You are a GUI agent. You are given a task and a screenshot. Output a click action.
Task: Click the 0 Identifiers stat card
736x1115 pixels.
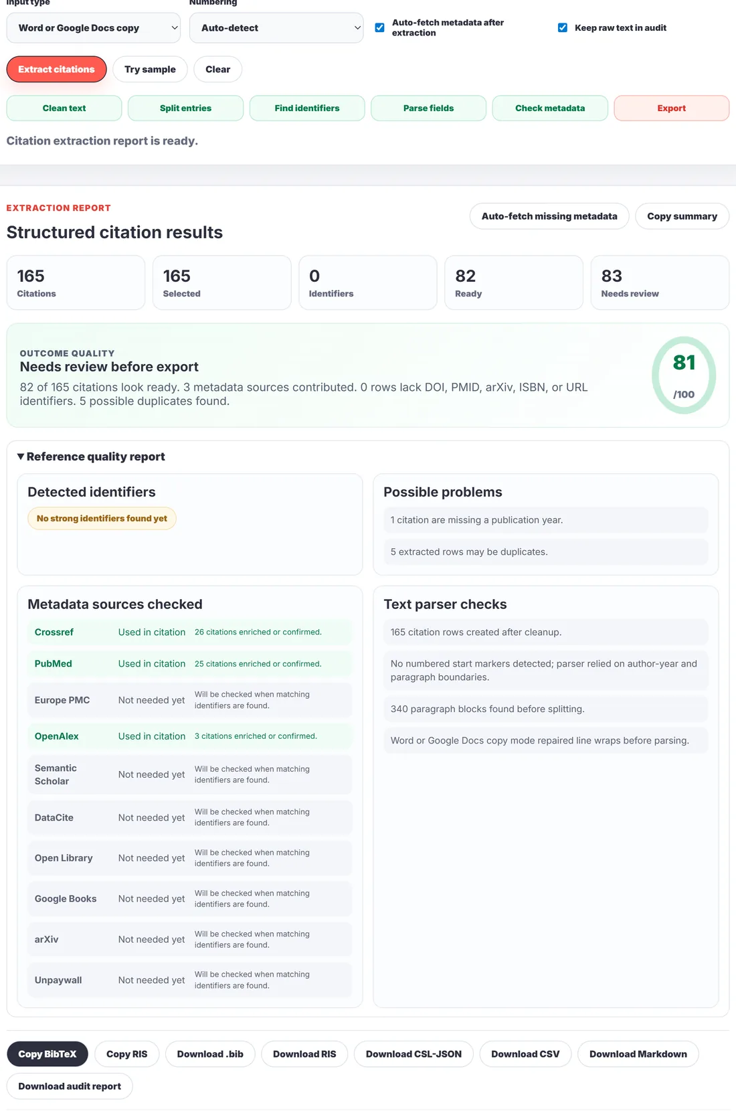(x=368, y=282)
